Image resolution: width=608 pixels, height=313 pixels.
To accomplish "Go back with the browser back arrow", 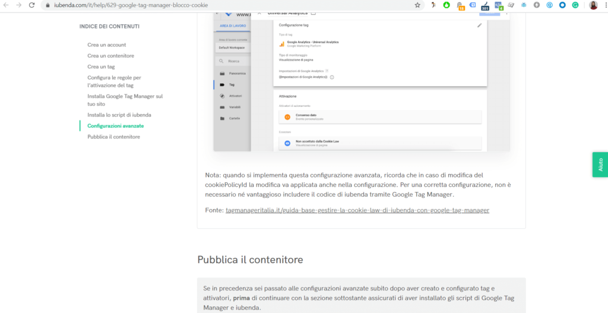I will pos(6,5).
